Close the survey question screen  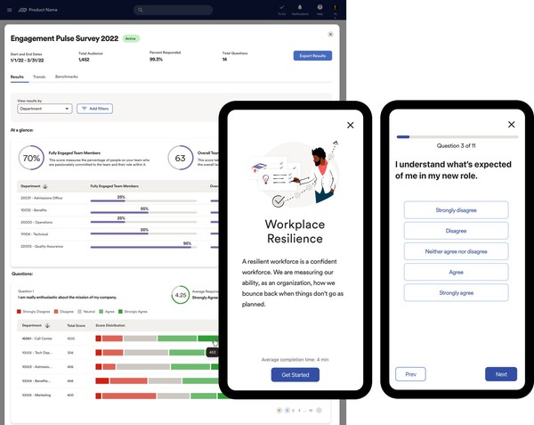(x=511, y=126)
